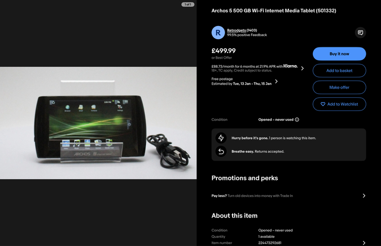Click the lightning bolt hurry icon

click(x=221, y=138)
